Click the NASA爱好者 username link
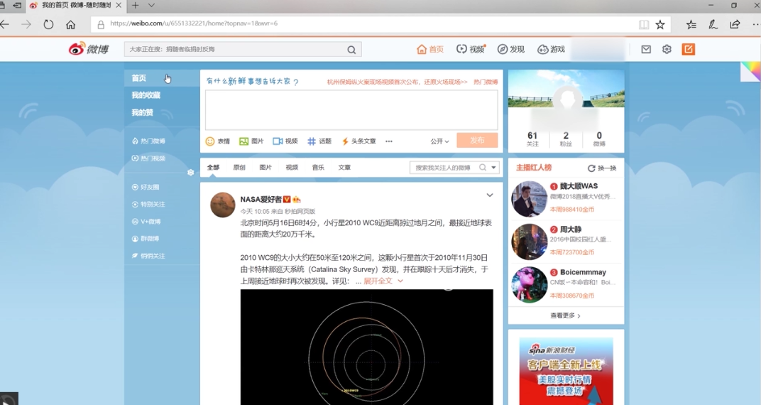 (261, 200)
